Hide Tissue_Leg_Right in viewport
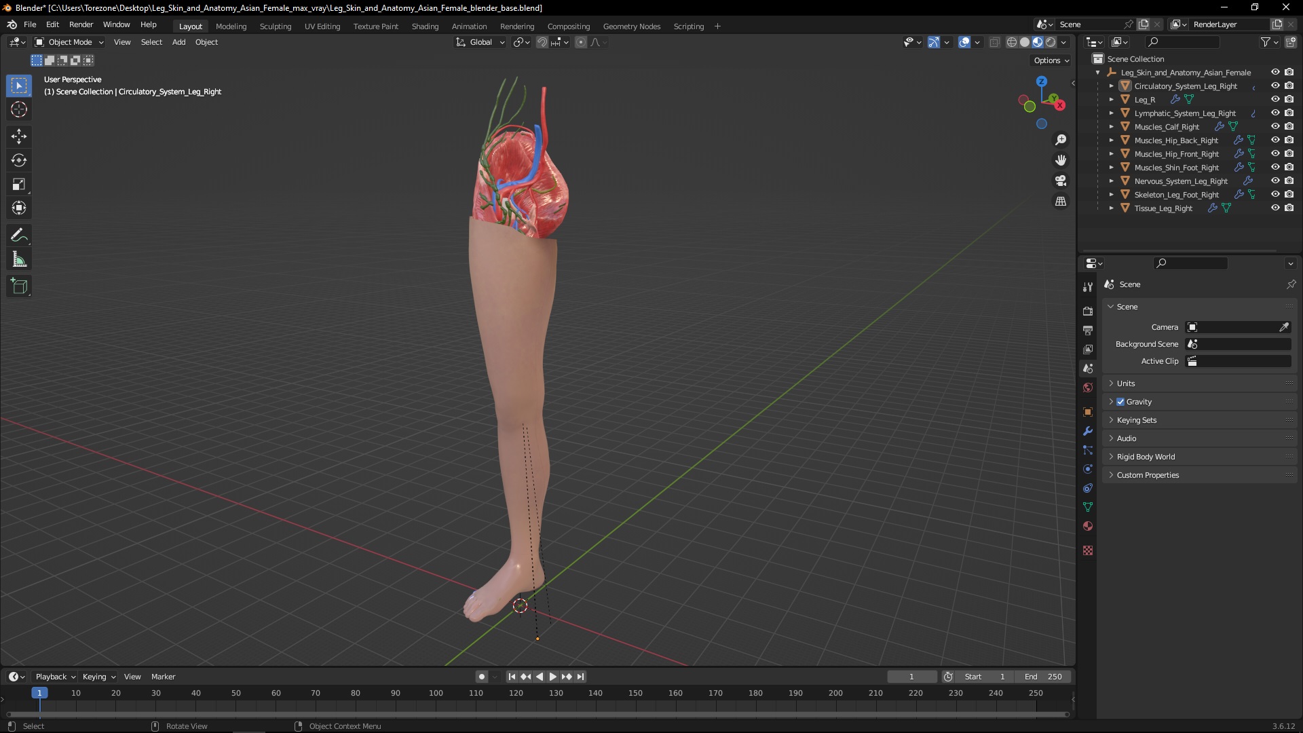 [x=1275, y=208]
